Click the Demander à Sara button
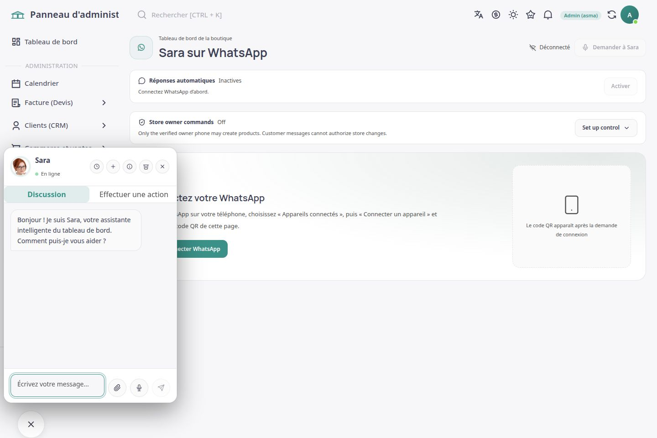This screenshot has height=438, width=657. (610, 47)
